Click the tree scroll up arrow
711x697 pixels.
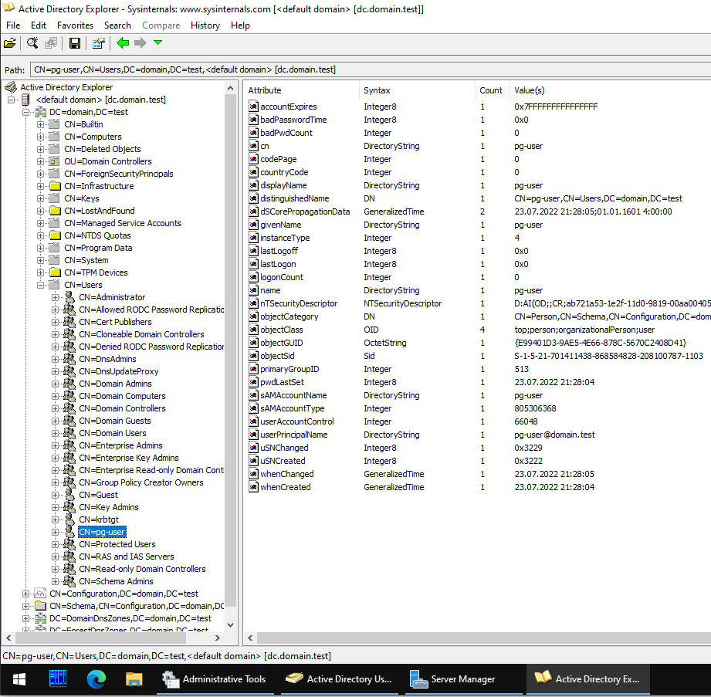coord(230,88)
